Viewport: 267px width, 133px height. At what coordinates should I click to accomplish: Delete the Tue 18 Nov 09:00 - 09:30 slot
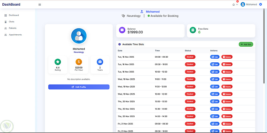227,57
